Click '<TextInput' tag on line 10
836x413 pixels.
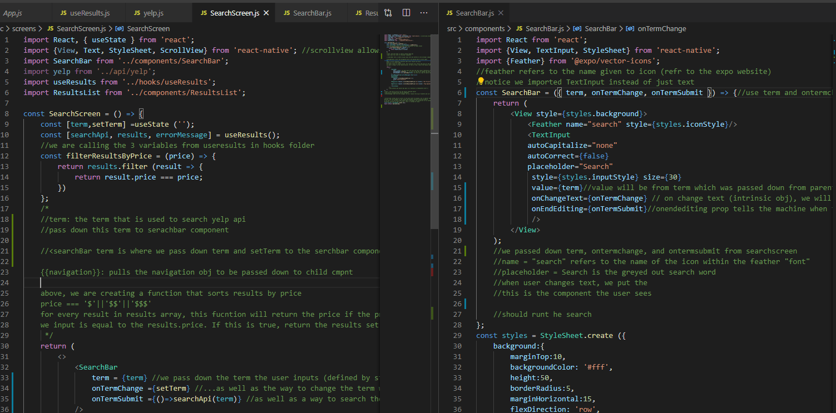(549, 135)
